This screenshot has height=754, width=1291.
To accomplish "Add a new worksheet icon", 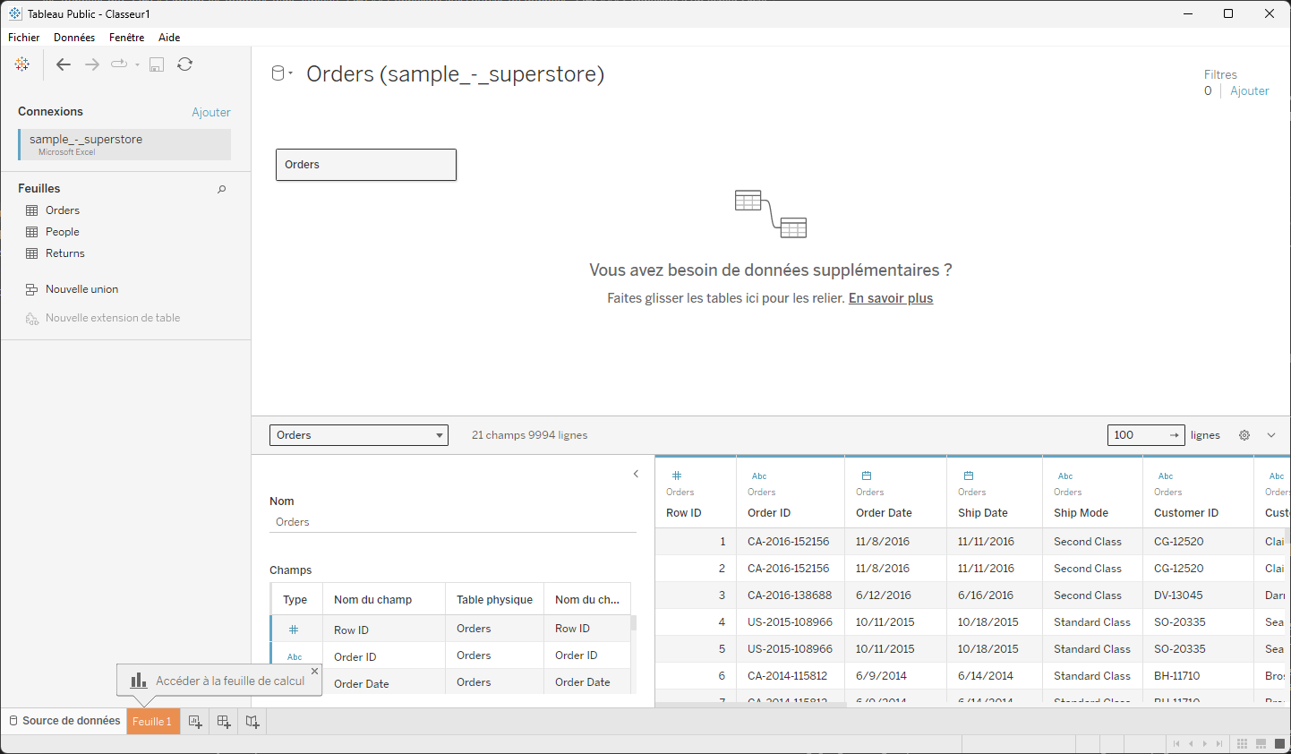I will click(x=195, y=722).
